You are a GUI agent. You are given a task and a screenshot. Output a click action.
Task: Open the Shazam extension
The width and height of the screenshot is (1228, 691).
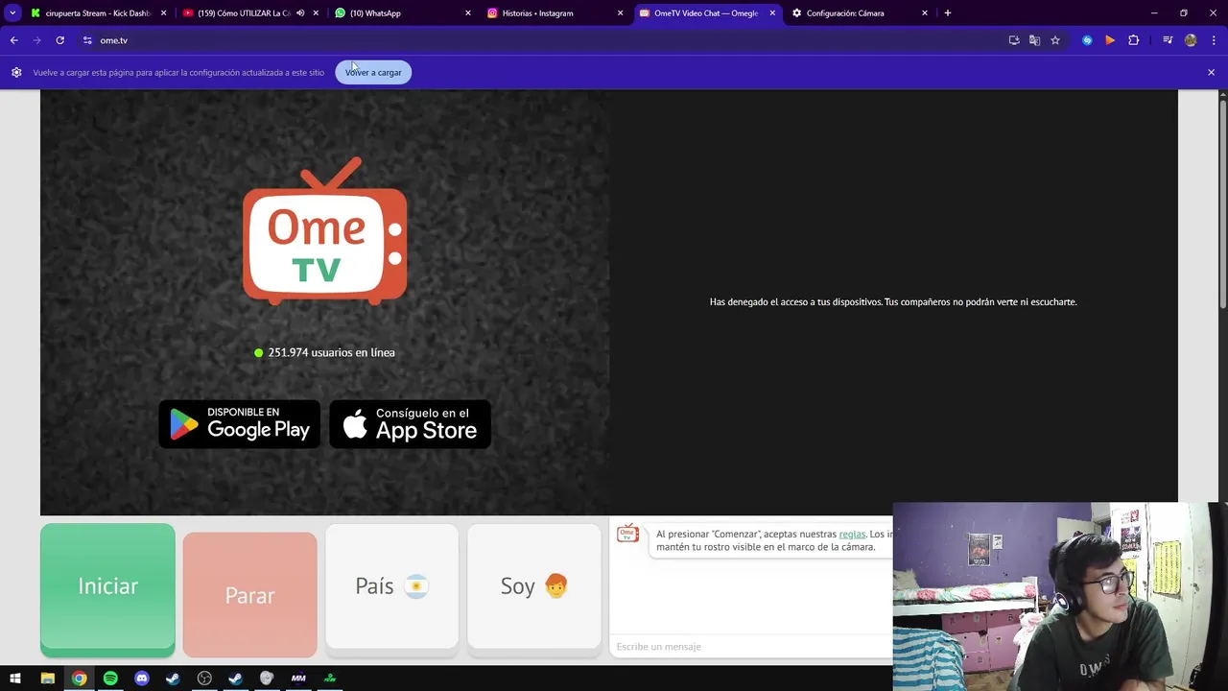(1087, 40)
